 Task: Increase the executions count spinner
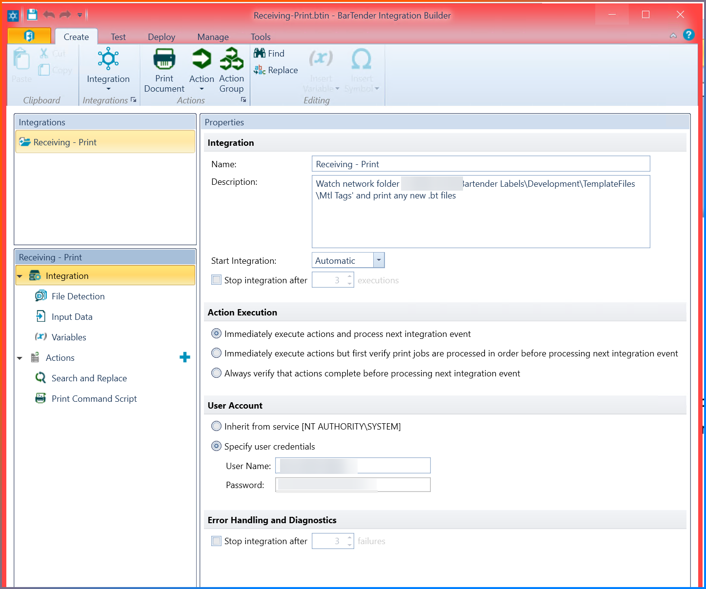[x=349, y=276]
